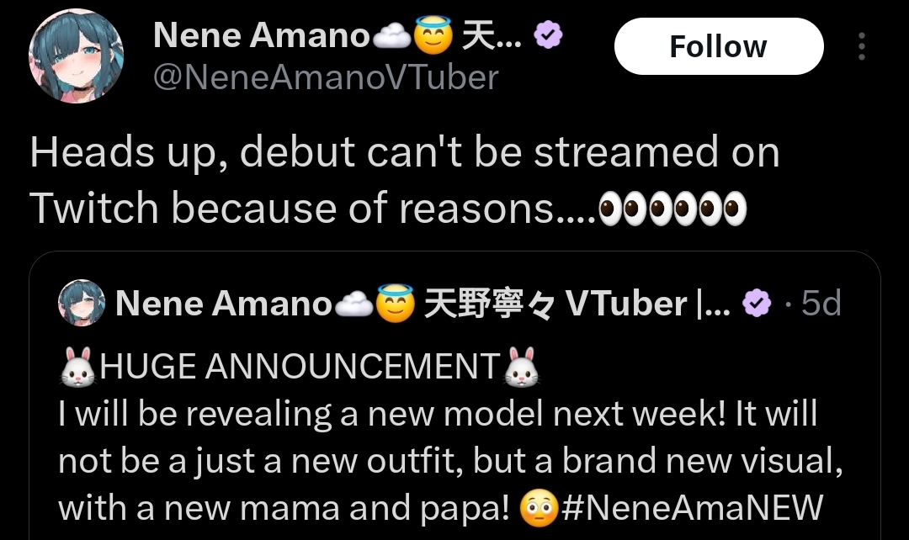Click the halo smiley emoji in quoted tweet name
909x540 pixels.
(396, 303)
